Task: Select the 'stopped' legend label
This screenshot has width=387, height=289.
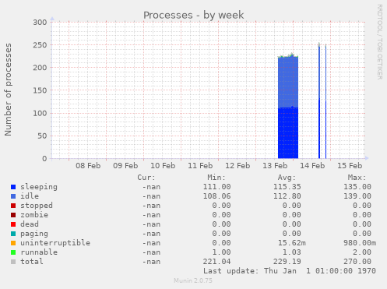Action: click(37, 206)
